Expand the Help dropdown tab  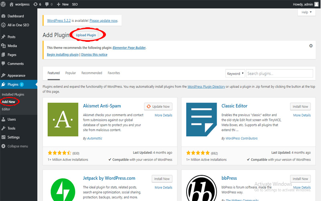307,12
